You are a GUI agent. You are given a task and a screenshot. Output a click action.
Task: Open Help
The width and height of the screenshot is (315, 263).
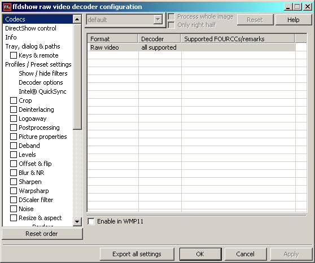coord(294,20)
